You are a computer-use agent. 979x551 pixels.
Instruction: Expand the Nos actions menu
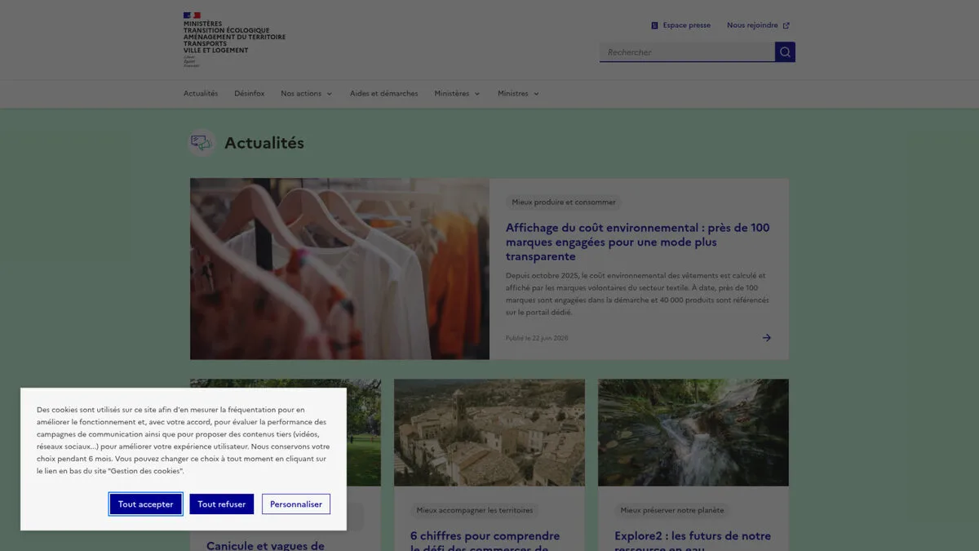[307, 94]
